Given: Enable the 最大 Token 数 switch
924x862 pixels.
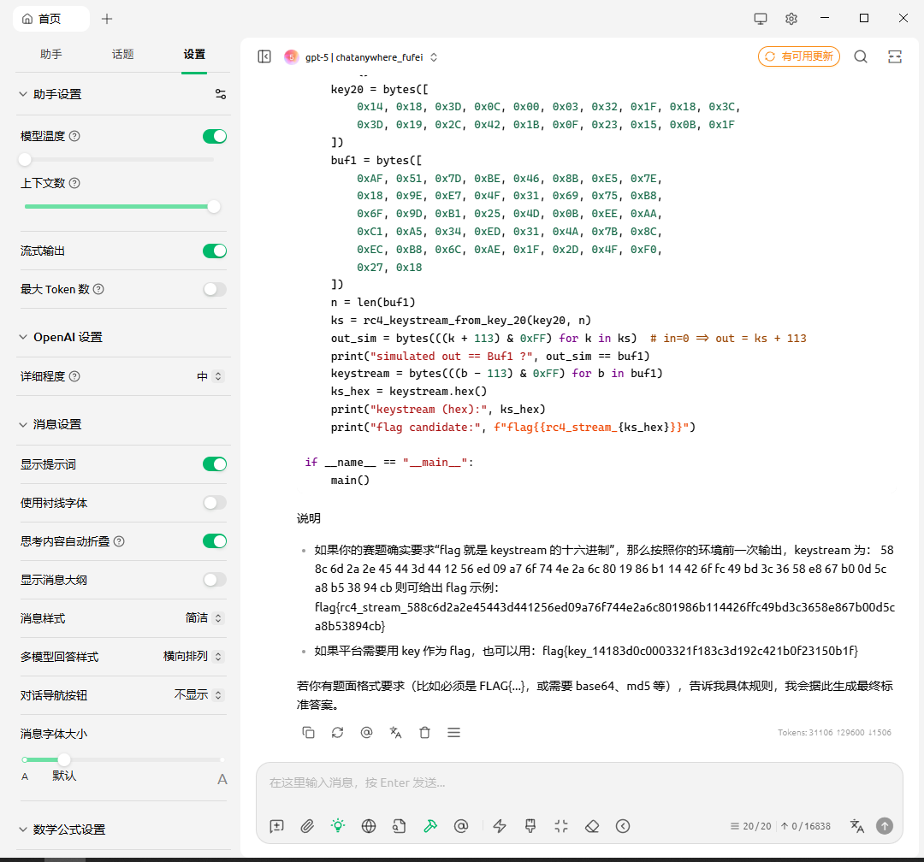Looking at the screenshot, I should 214,289.
